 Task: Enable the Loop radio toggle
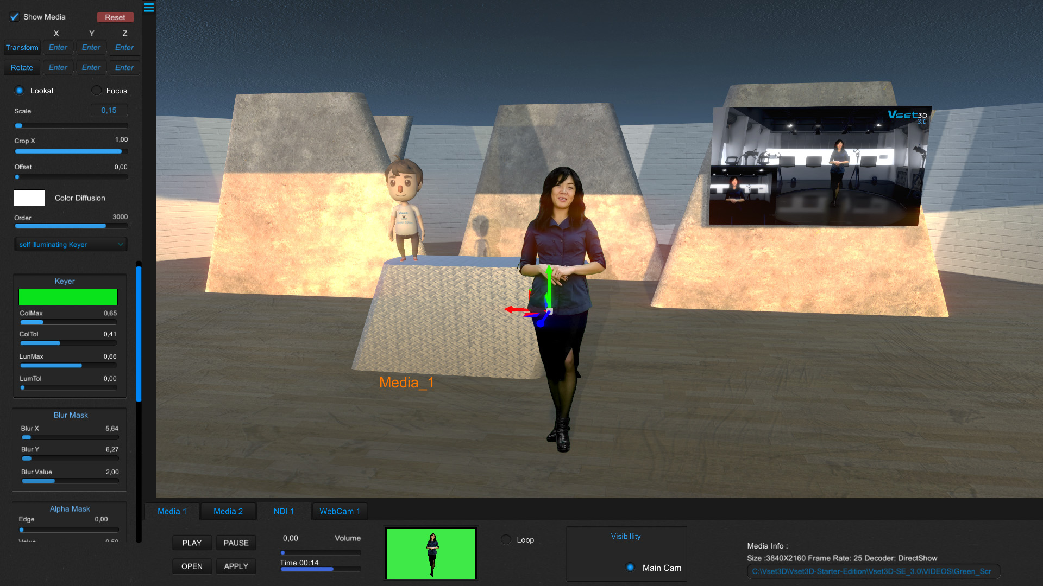click(506, 540)
